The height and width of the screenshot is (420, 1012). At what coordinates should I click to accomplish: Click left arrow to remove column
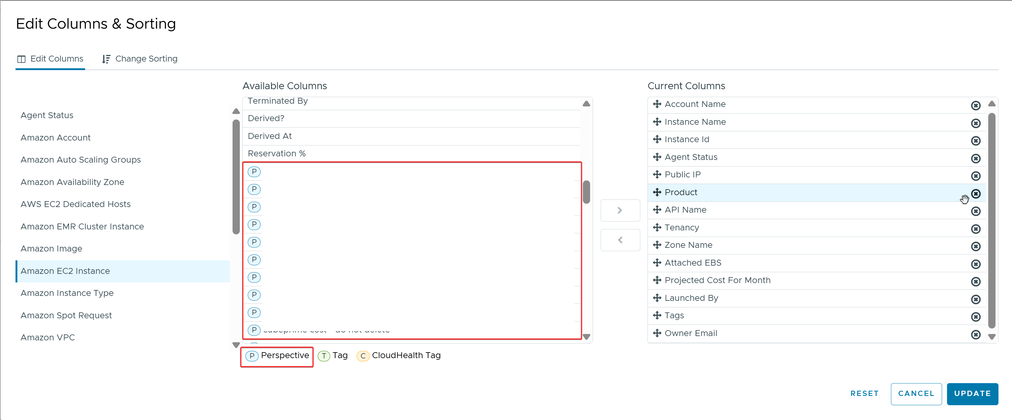pyautogui.click(x=620, y=240)
